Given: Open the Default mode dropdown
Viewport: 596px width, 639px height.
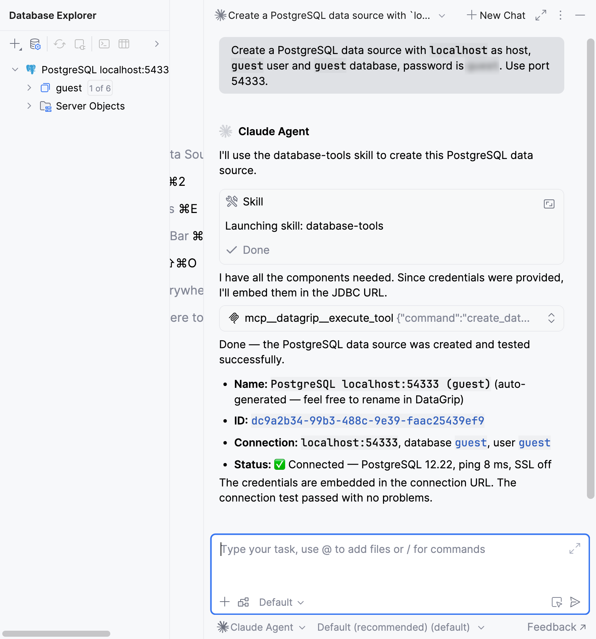Looking at the screenshot, I should (x=281, y=602).
